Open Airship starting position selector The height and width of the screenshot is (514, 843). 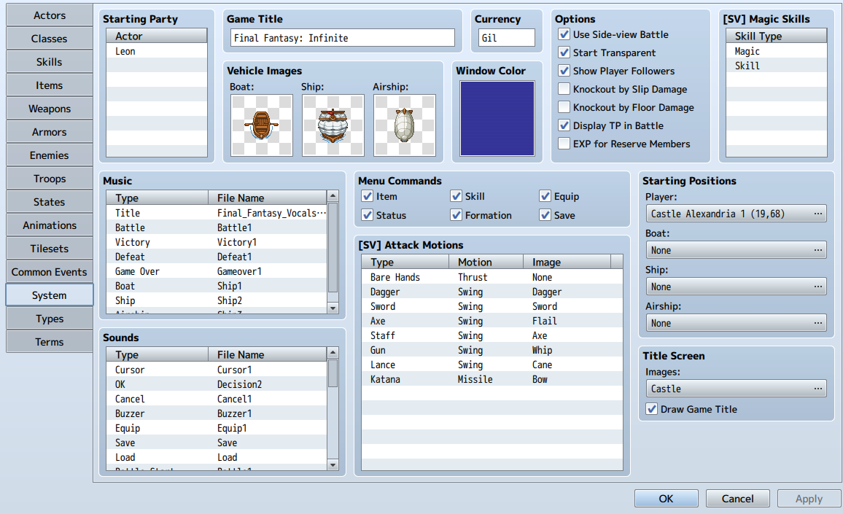736,323
